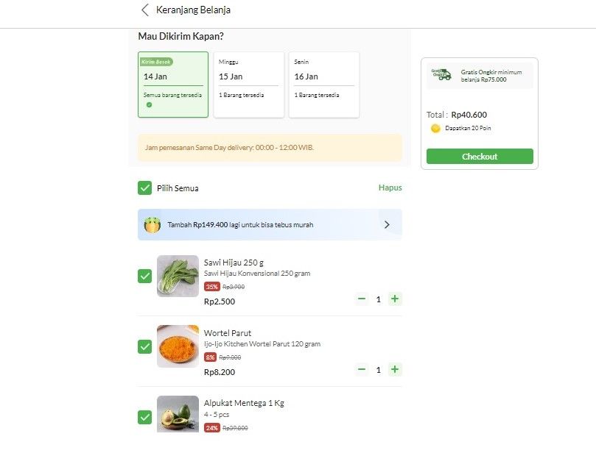Viewport: 596px width, 453px height.
Task: Click the Gratis Ongkir truck icon
Action: pyautogui.click(x=441, y=74)
